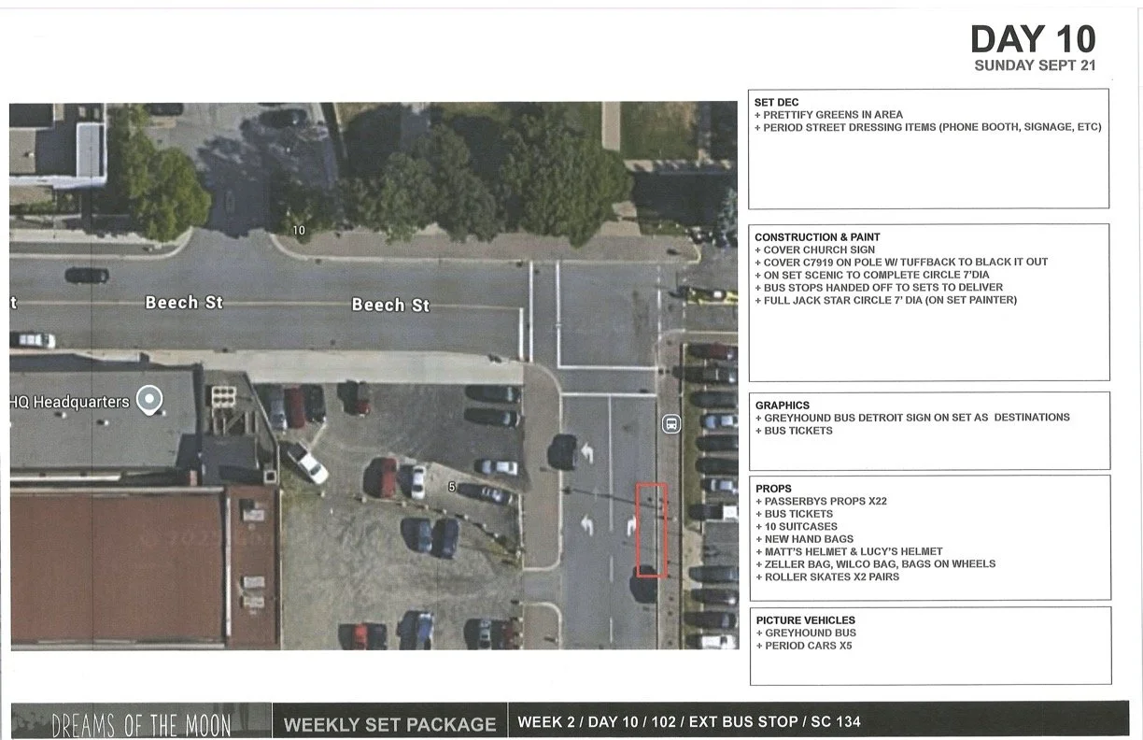Click the aerial street map image
This screenshot has height=740, width=1143.
click(374, 376)
